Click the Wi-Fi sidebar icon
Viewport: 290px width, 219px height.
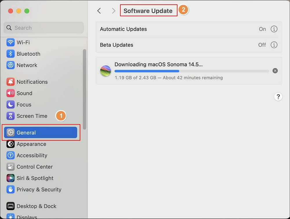coord(10,42)
